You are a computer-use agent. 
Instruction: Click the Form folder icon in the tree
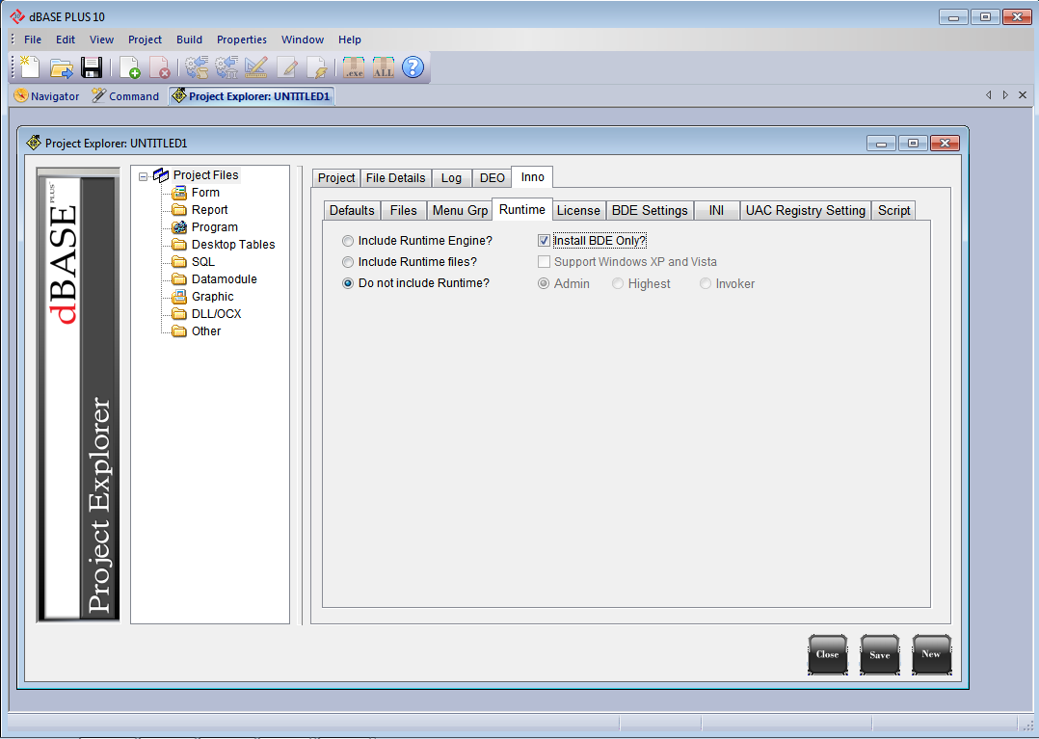coord(179,193)
